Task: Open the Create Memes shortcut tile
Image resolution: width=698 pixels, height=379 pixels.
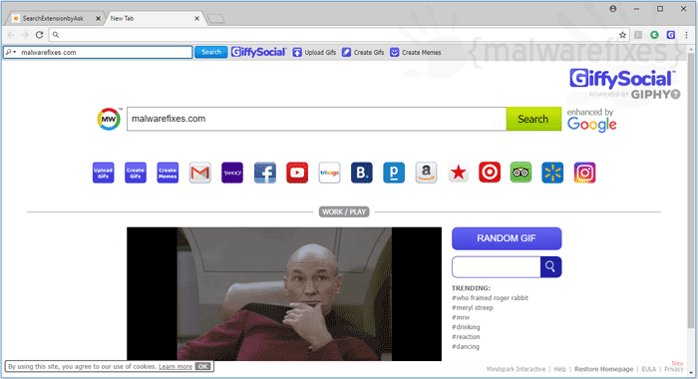Action: click(168, 173)
